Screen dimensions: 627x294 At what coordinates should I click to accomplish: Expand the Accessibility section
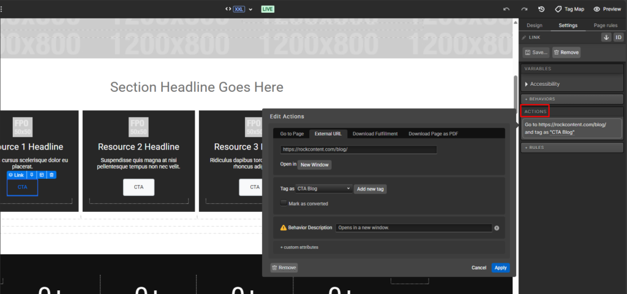(x=543, y=84)
